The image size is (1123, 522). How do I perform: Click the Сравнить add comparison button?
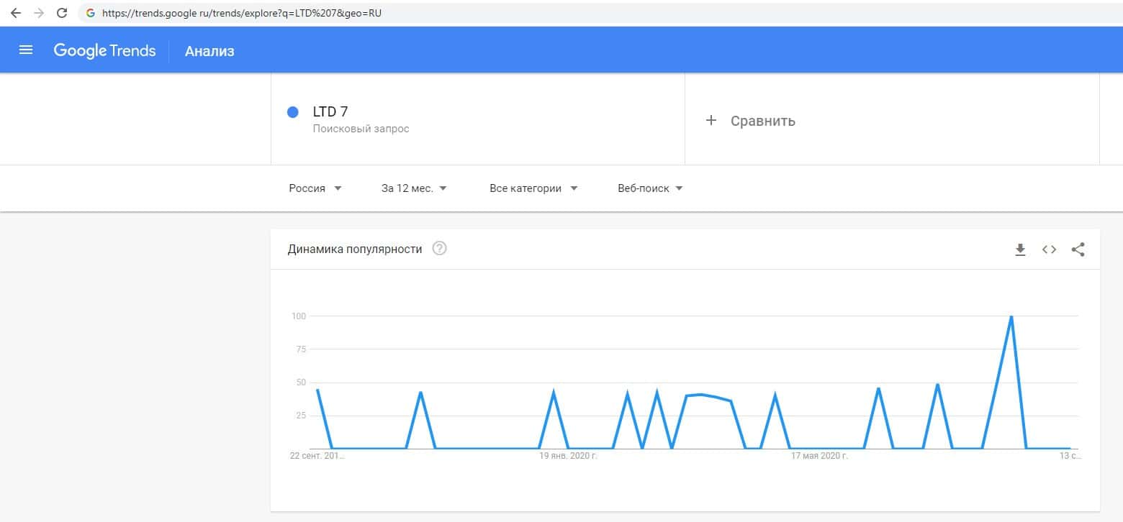tap(762, 121)
